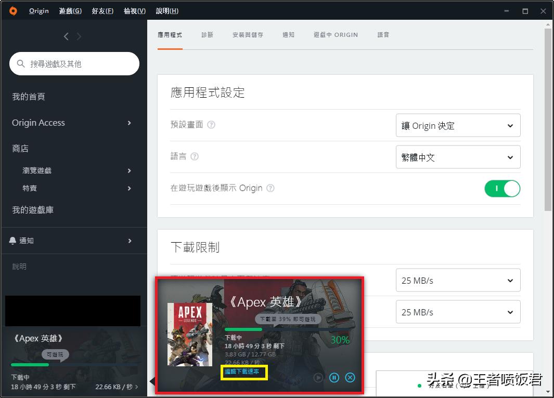554x398 pixels.
Task: Click the resume play icon in the popup
Action: pos(318,378)
